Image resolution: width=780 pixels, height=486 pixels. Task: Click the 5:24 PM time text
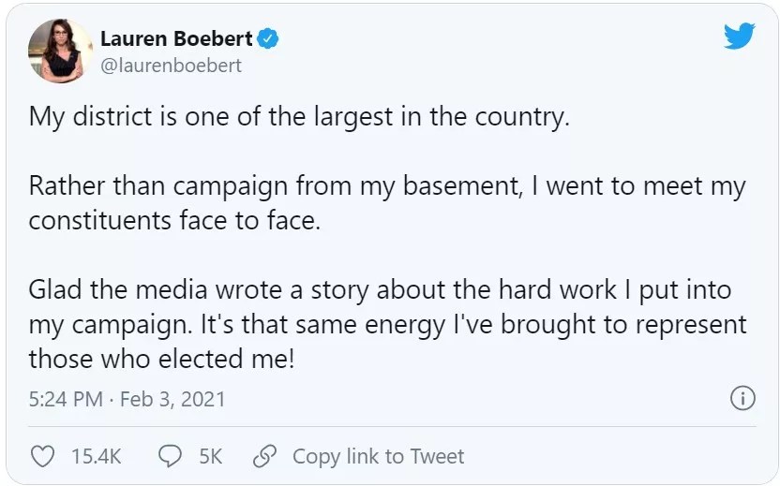click(66, 399)
